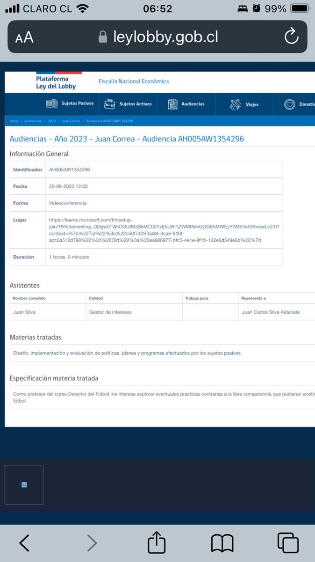
Task: Show open Safari tabs
Action: click(x=288, y=543)
